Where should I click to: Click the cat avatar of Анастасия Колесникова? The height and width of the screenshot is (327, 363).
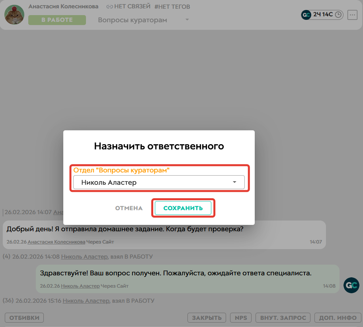(x=14, y=15)
